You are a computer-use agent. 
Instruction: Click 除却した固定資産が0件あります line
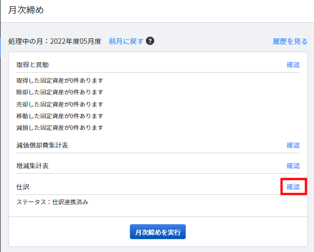(x=60, y=92)
